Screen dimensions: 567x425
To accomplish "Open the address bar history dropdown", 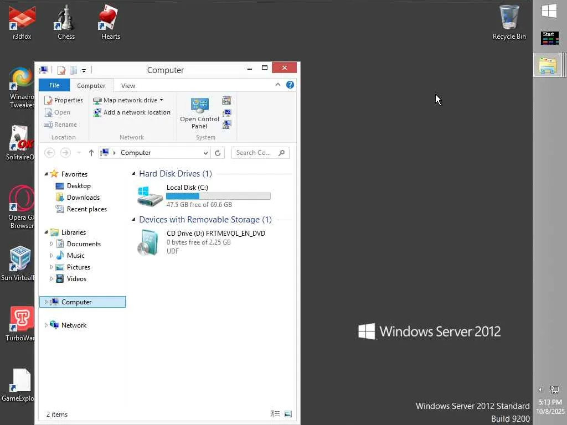I will pos(205,153).
